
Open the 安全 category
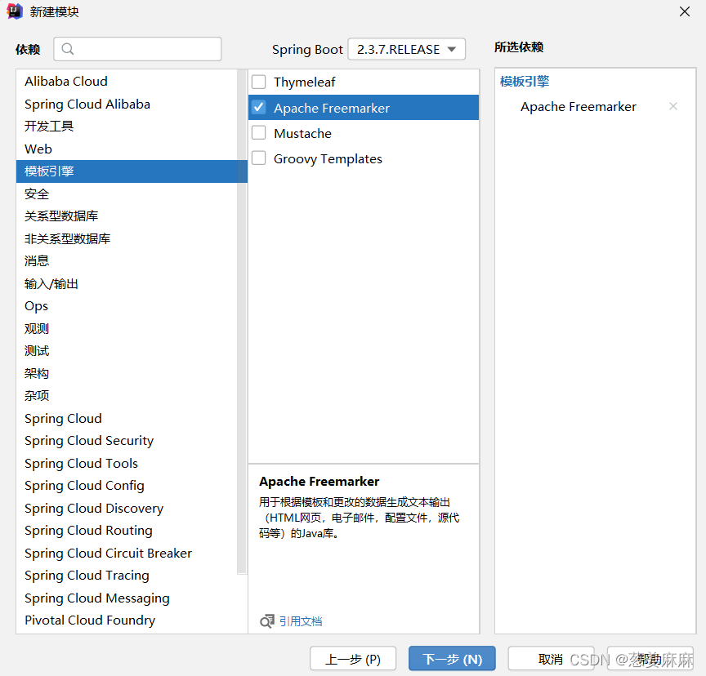click(x=127, y=193)
